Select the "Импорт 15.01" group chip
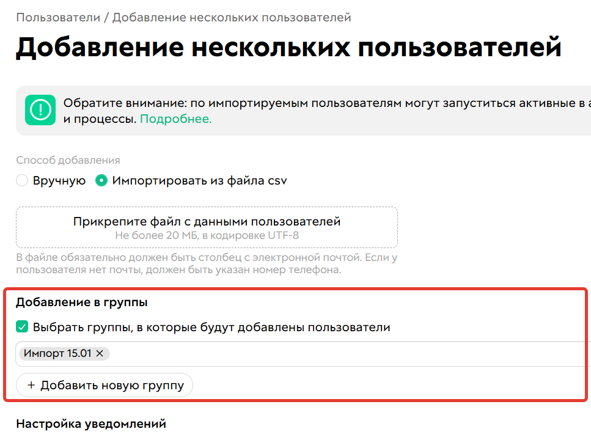Viewport: 591px width, 440px height. tap(58, 354)
